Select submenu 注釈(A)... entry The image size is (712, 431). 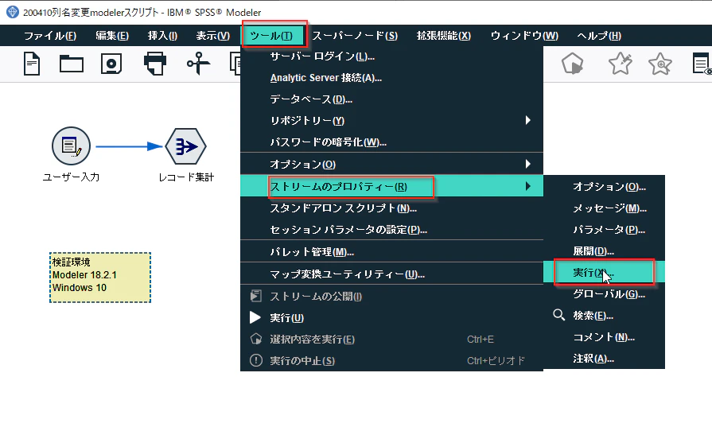pyautogui.click(x=604, y=359)
